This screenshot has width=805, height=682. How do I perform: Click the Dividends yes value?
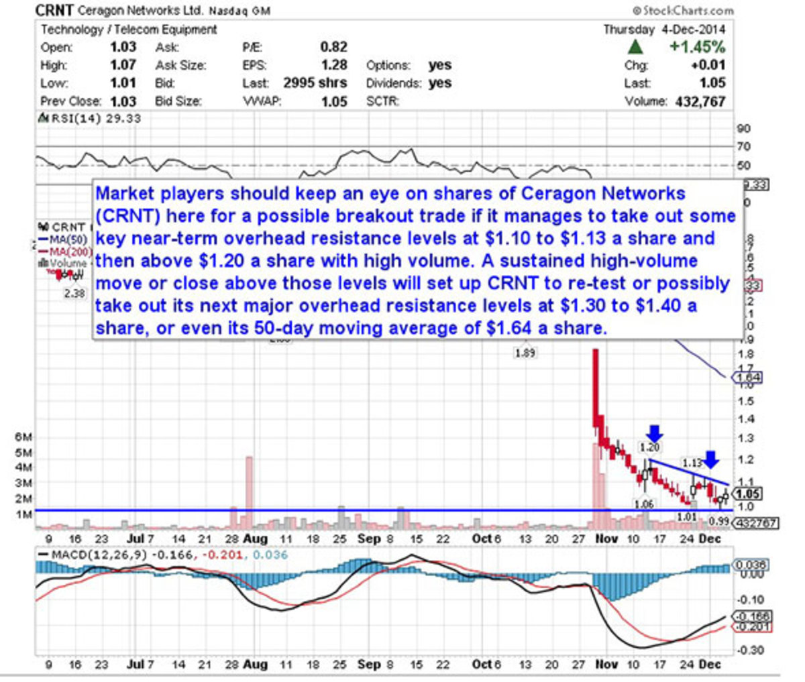coord(439,83)
